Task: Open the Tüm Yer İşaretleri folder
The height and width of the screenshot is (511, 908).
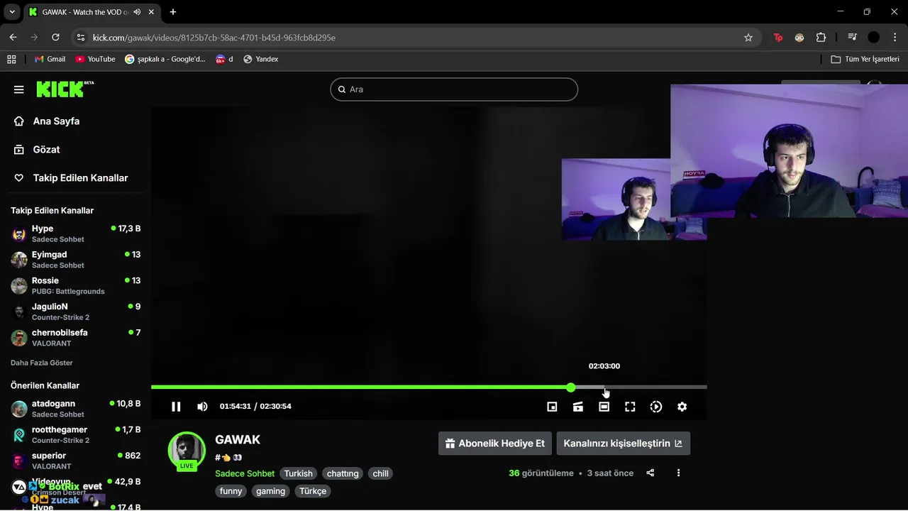Action: pyautogui.click(x=865, y=59)
